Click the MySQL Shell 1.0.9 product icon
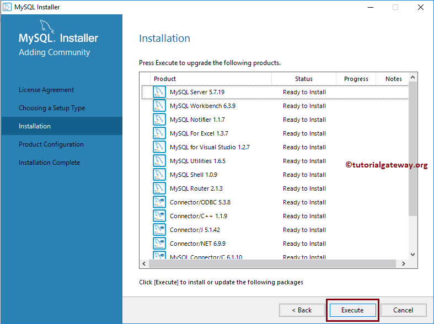 tap(159, 175)
